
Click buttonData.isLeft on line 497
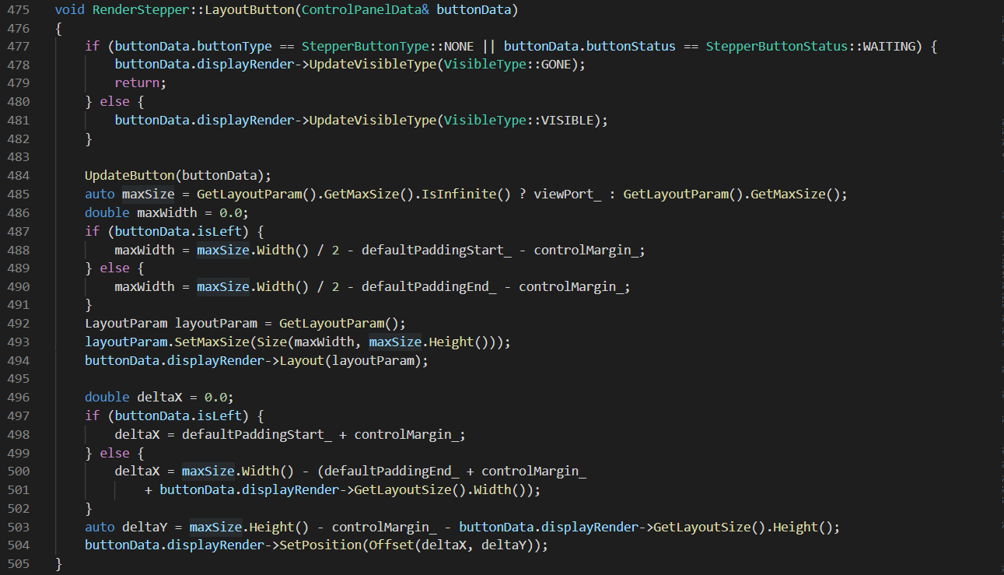pos(178,416)
